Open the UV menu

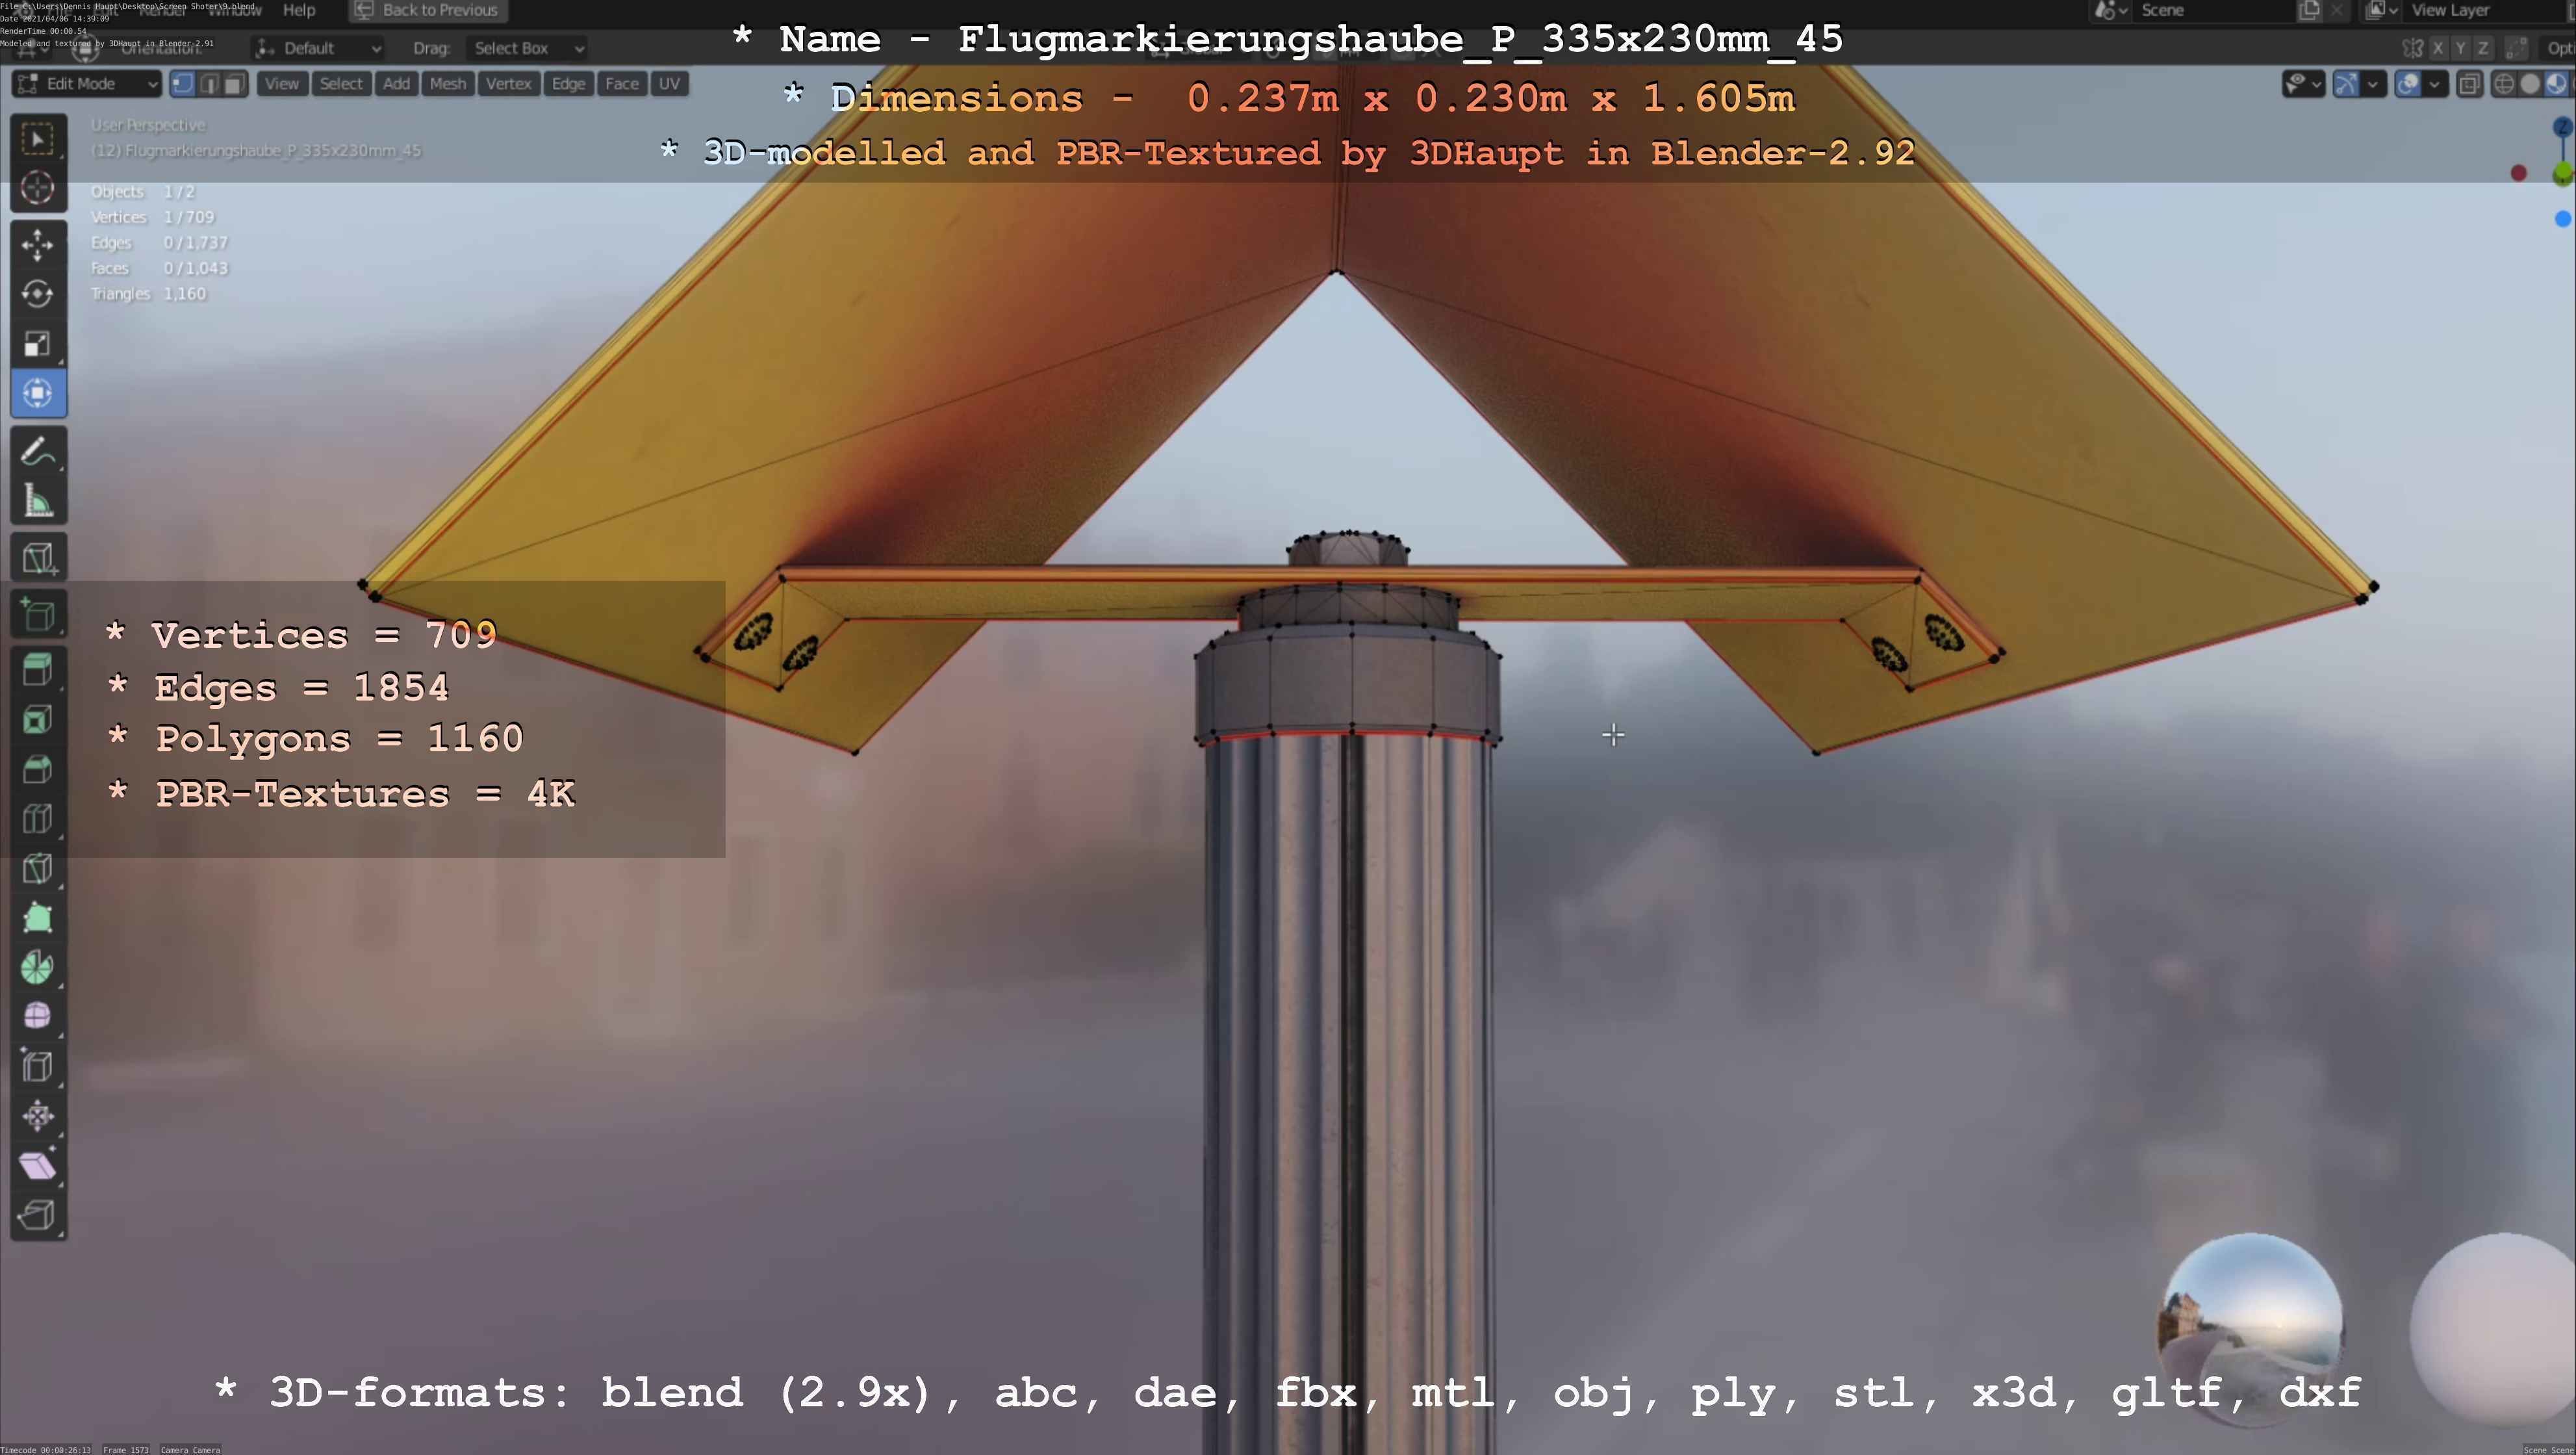(669, 84)
